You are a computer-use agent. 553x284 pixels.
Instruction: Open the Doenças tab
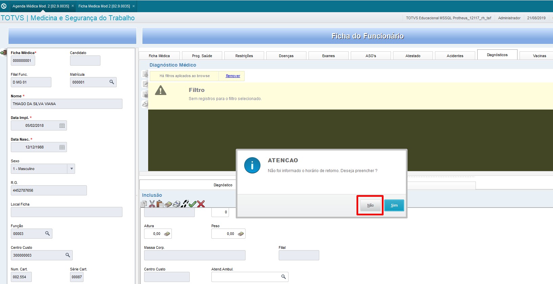pos(286,56)
